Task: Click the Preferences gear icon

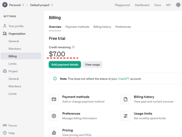Action: 54,116
